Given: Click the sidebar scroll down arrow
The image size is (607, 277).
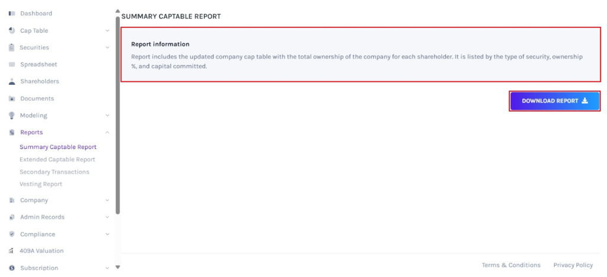Looking at the screenshot, I should coord(117,268).
